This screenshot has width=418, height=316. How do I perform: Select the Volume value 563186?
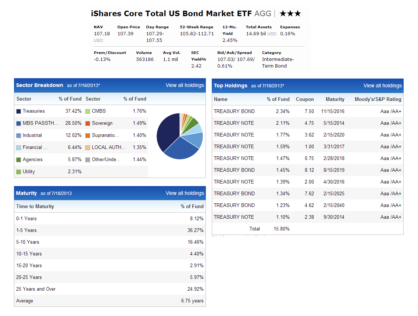145,59
